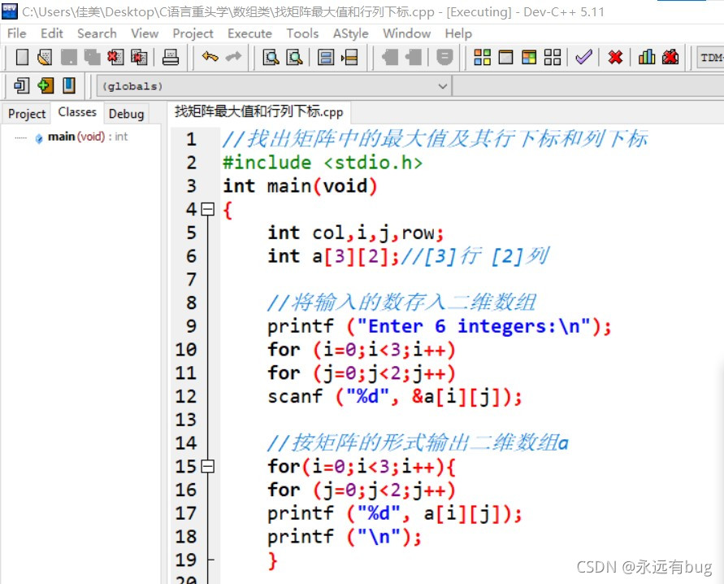Click the comment //按矩阵的形式输出二维数组a

pyautogui.click(x=418, y=442)
